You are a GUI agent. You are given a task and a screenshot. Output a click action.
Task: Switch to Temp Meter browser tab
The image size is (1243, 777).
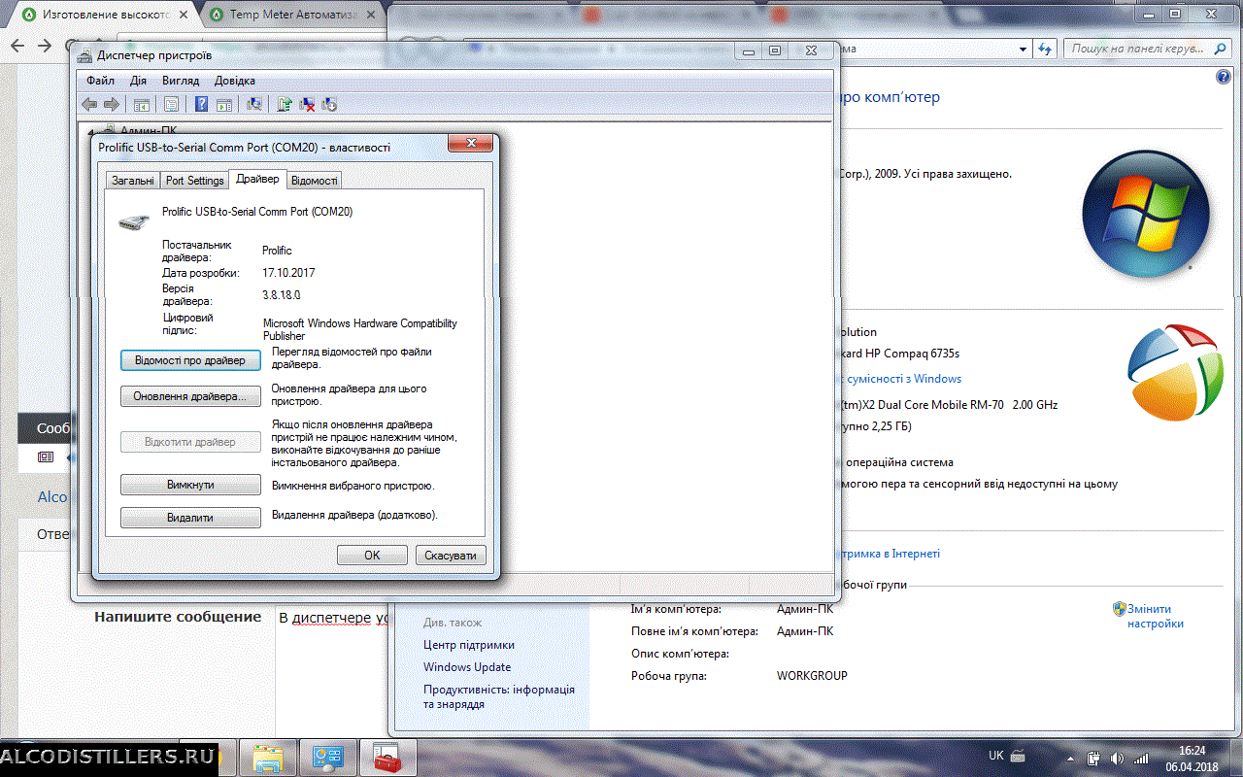pyautogui.click(x=294, y=15)
